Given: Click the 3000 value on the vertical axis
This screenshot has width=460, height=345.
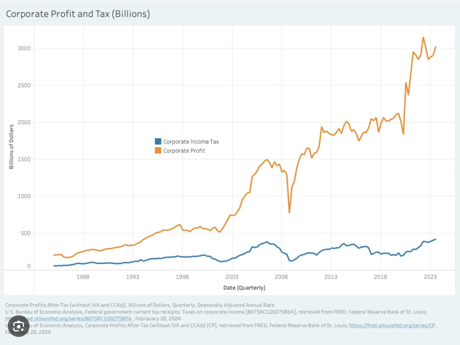Looking at the screenshot, I should click(x=24, y=48).
